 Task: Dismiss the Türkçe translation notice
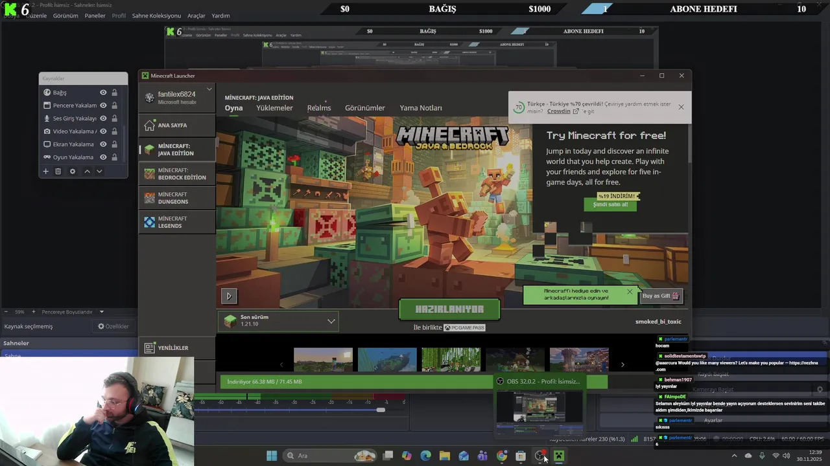tap(681, 107)
